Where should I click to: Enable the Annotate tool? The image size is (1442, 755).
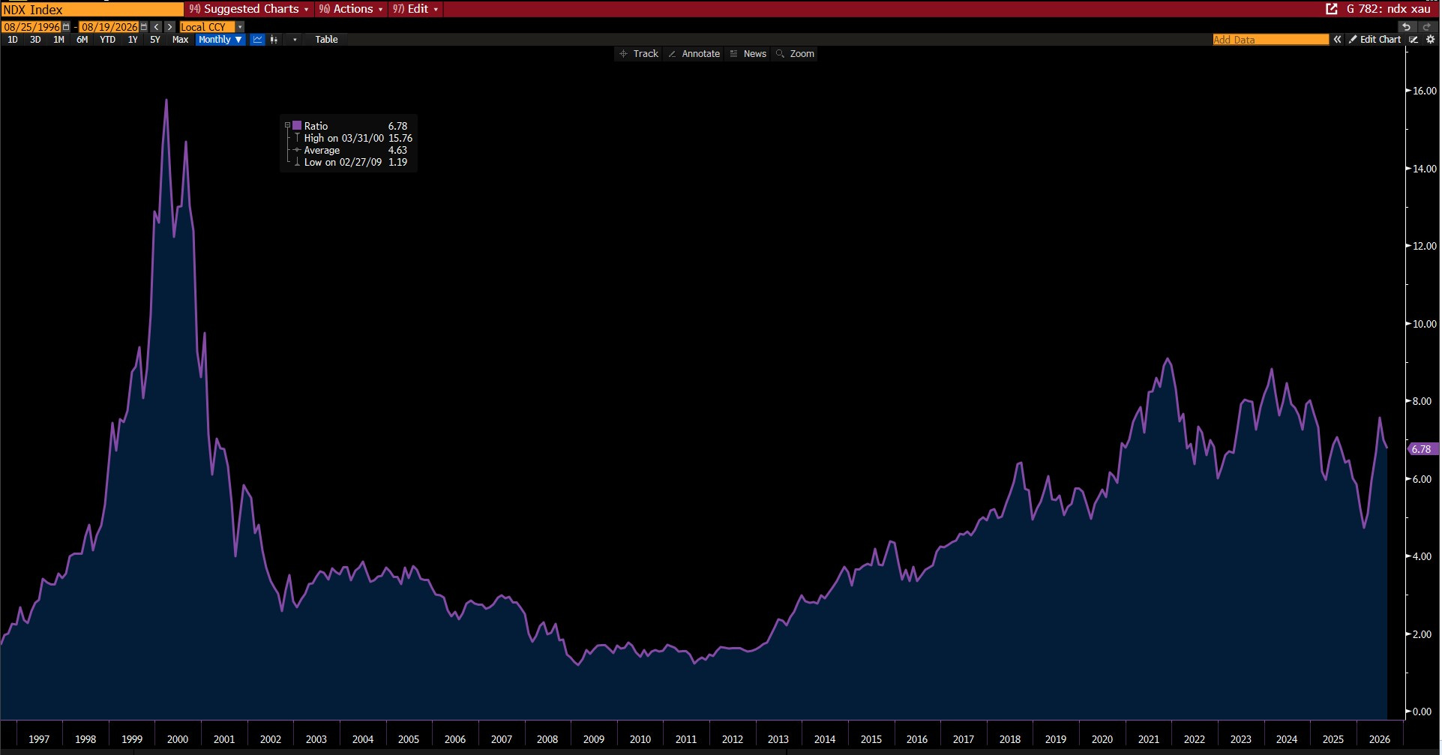click(694, 54)
